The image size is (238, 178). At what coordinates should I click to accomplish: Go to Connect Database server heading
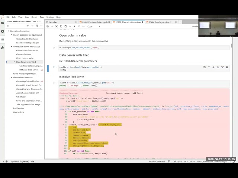(x=27, y=50)
